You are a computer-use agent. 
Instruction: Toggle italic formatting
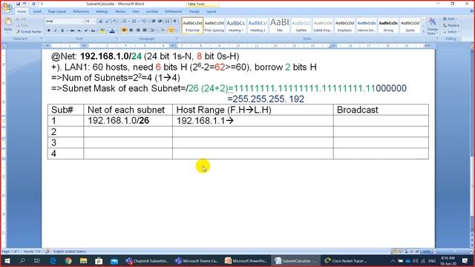point(56,30)
